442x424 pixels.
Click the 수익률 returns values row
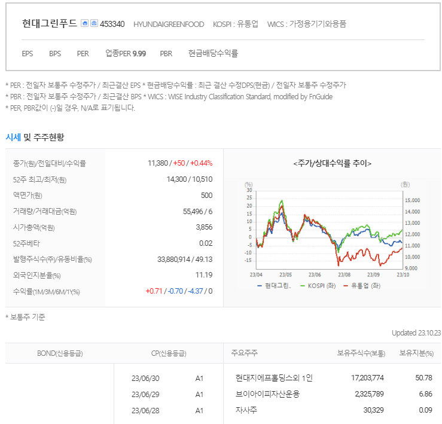pyautogui.click(x=179, y=291)
